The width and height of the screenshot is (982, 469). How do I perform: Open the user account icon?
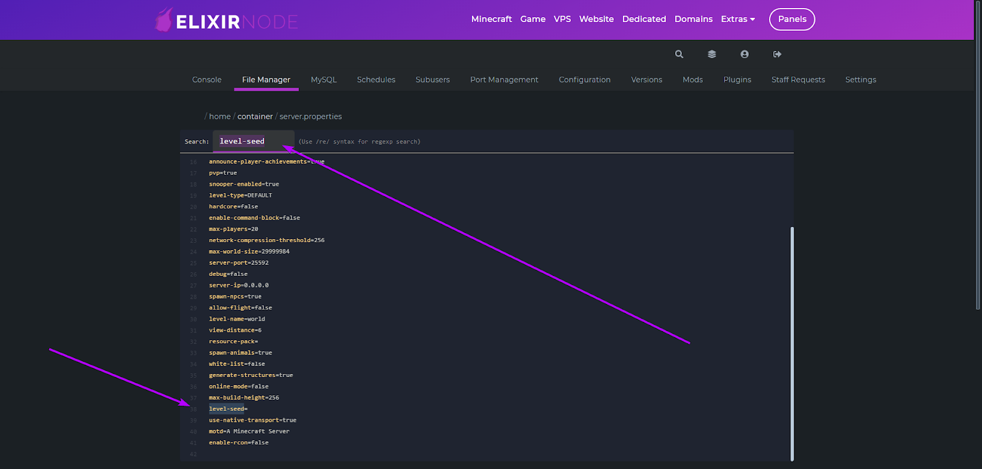(x=744, y=54)
